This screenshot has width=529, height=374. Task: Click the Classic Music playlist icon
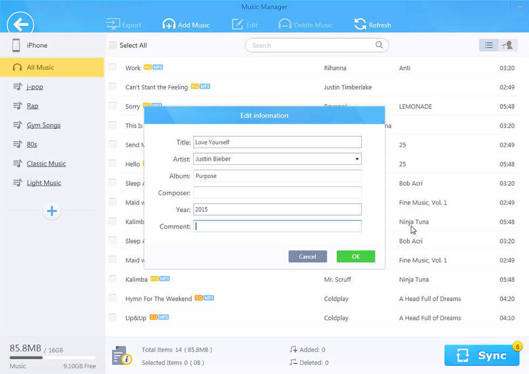[x=17, y=163]
